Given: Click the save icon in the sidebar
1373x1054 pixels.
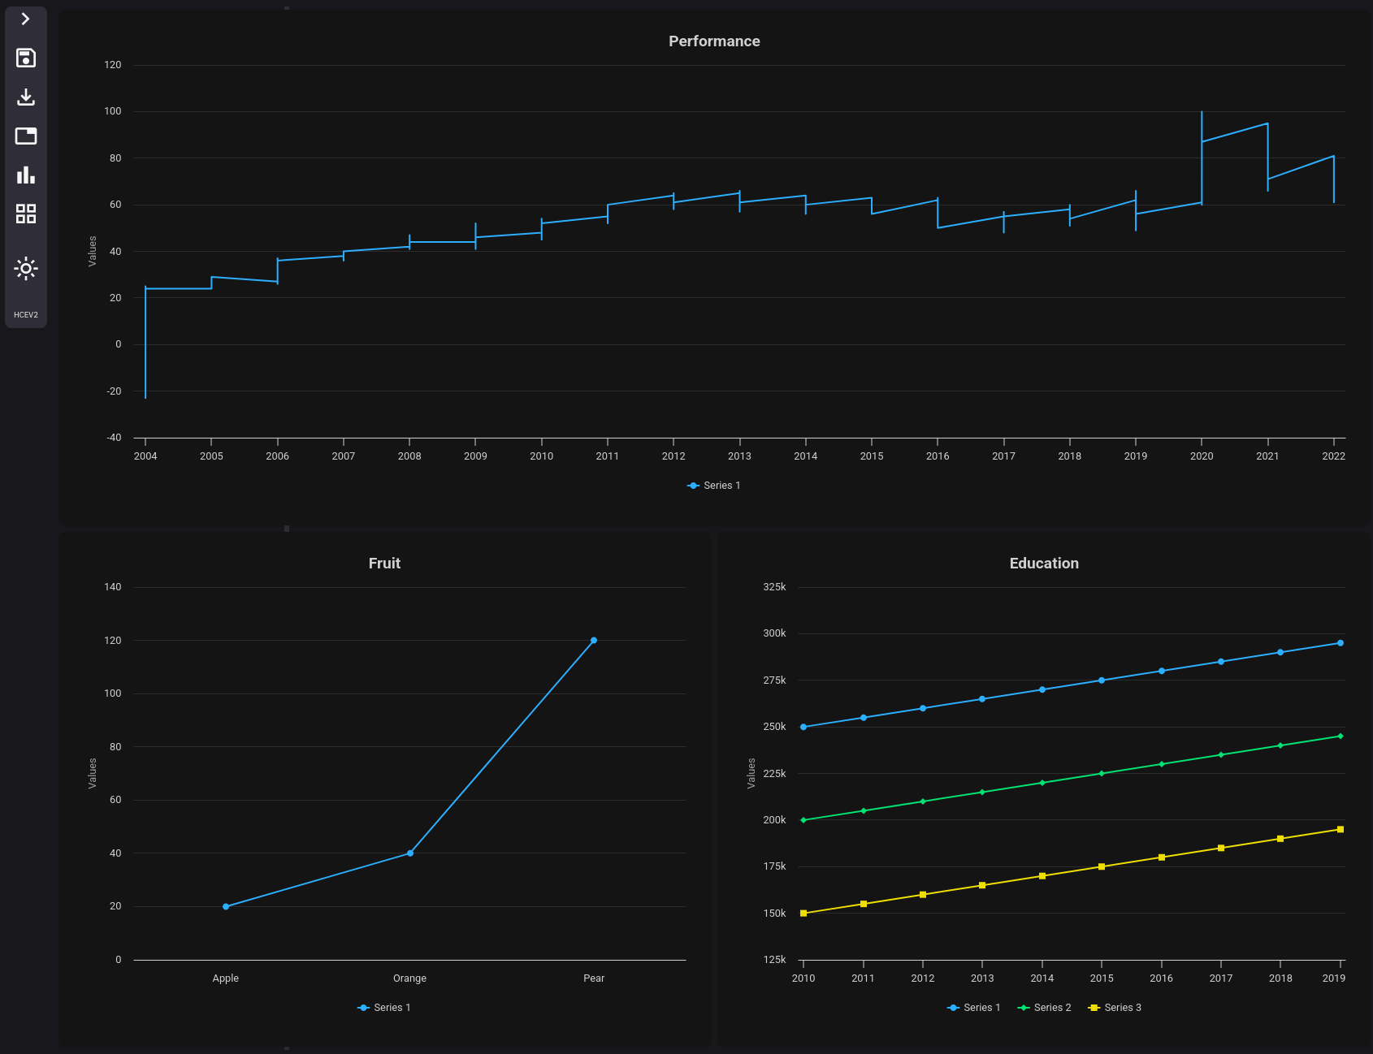Looking at the screenshot, I should tap(25, 58).
